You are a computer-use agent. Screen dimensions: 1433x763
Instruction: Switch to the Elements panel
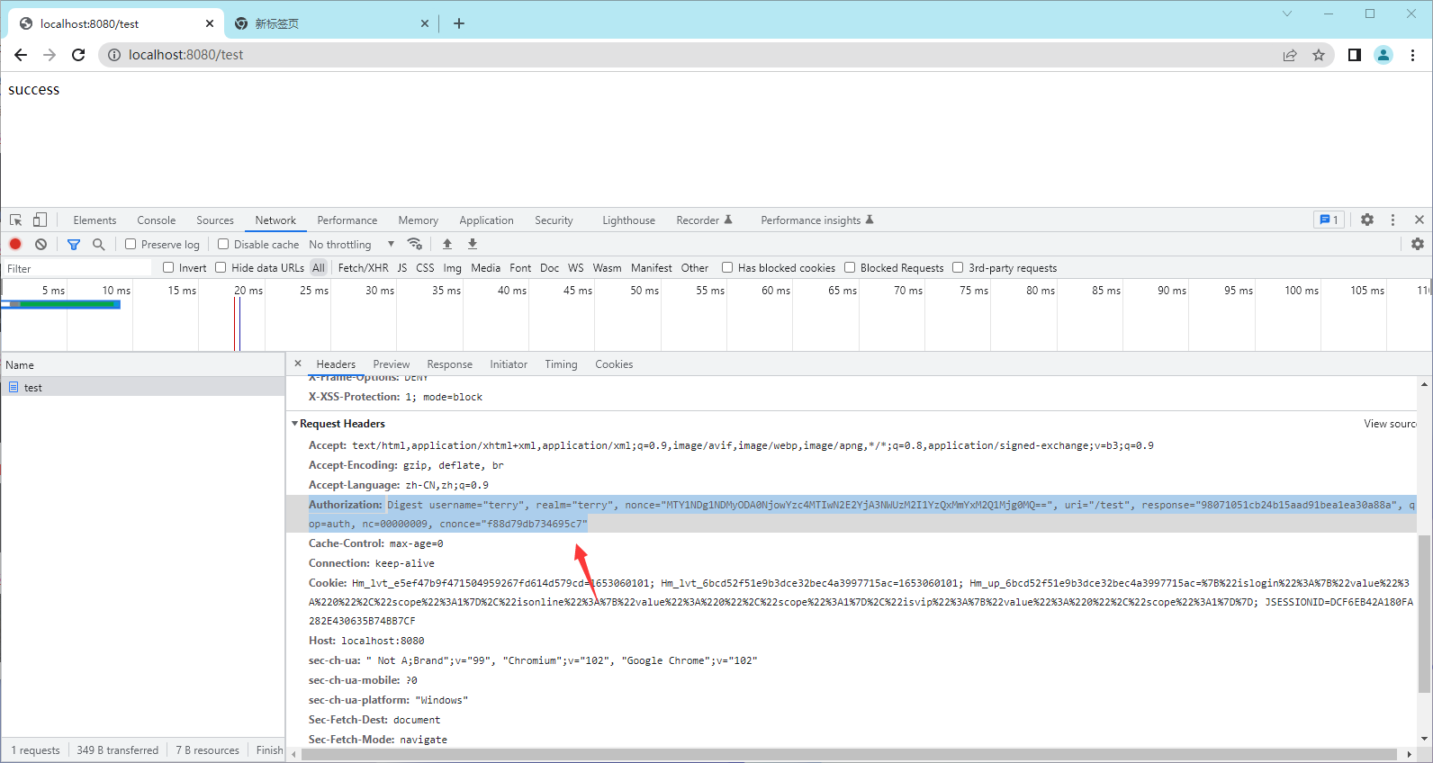coord(95,220)
